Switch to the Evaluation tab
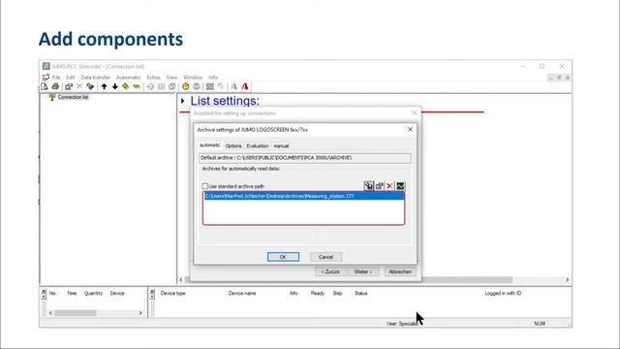 click(x=258, y=146)
